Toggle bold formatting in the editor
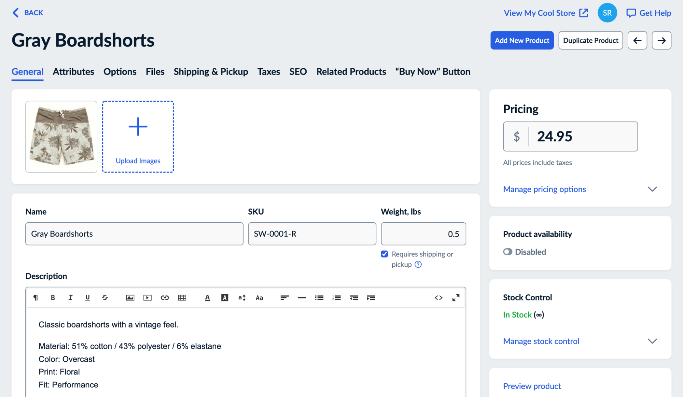 point(53,297)
